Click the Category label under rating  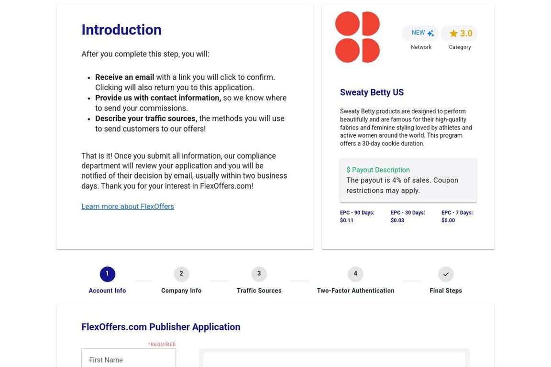click(x=460, y=47)
